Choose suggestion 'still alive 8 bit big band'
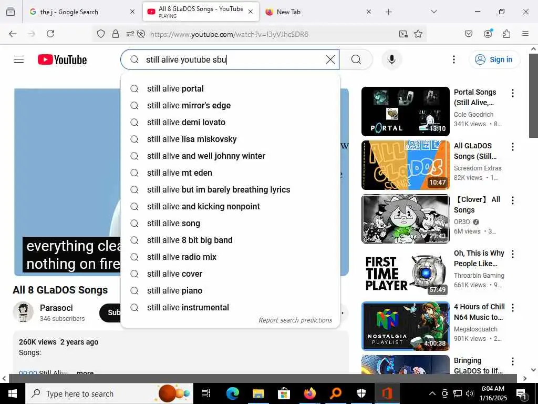538x404 pixels. pos(230,240)
